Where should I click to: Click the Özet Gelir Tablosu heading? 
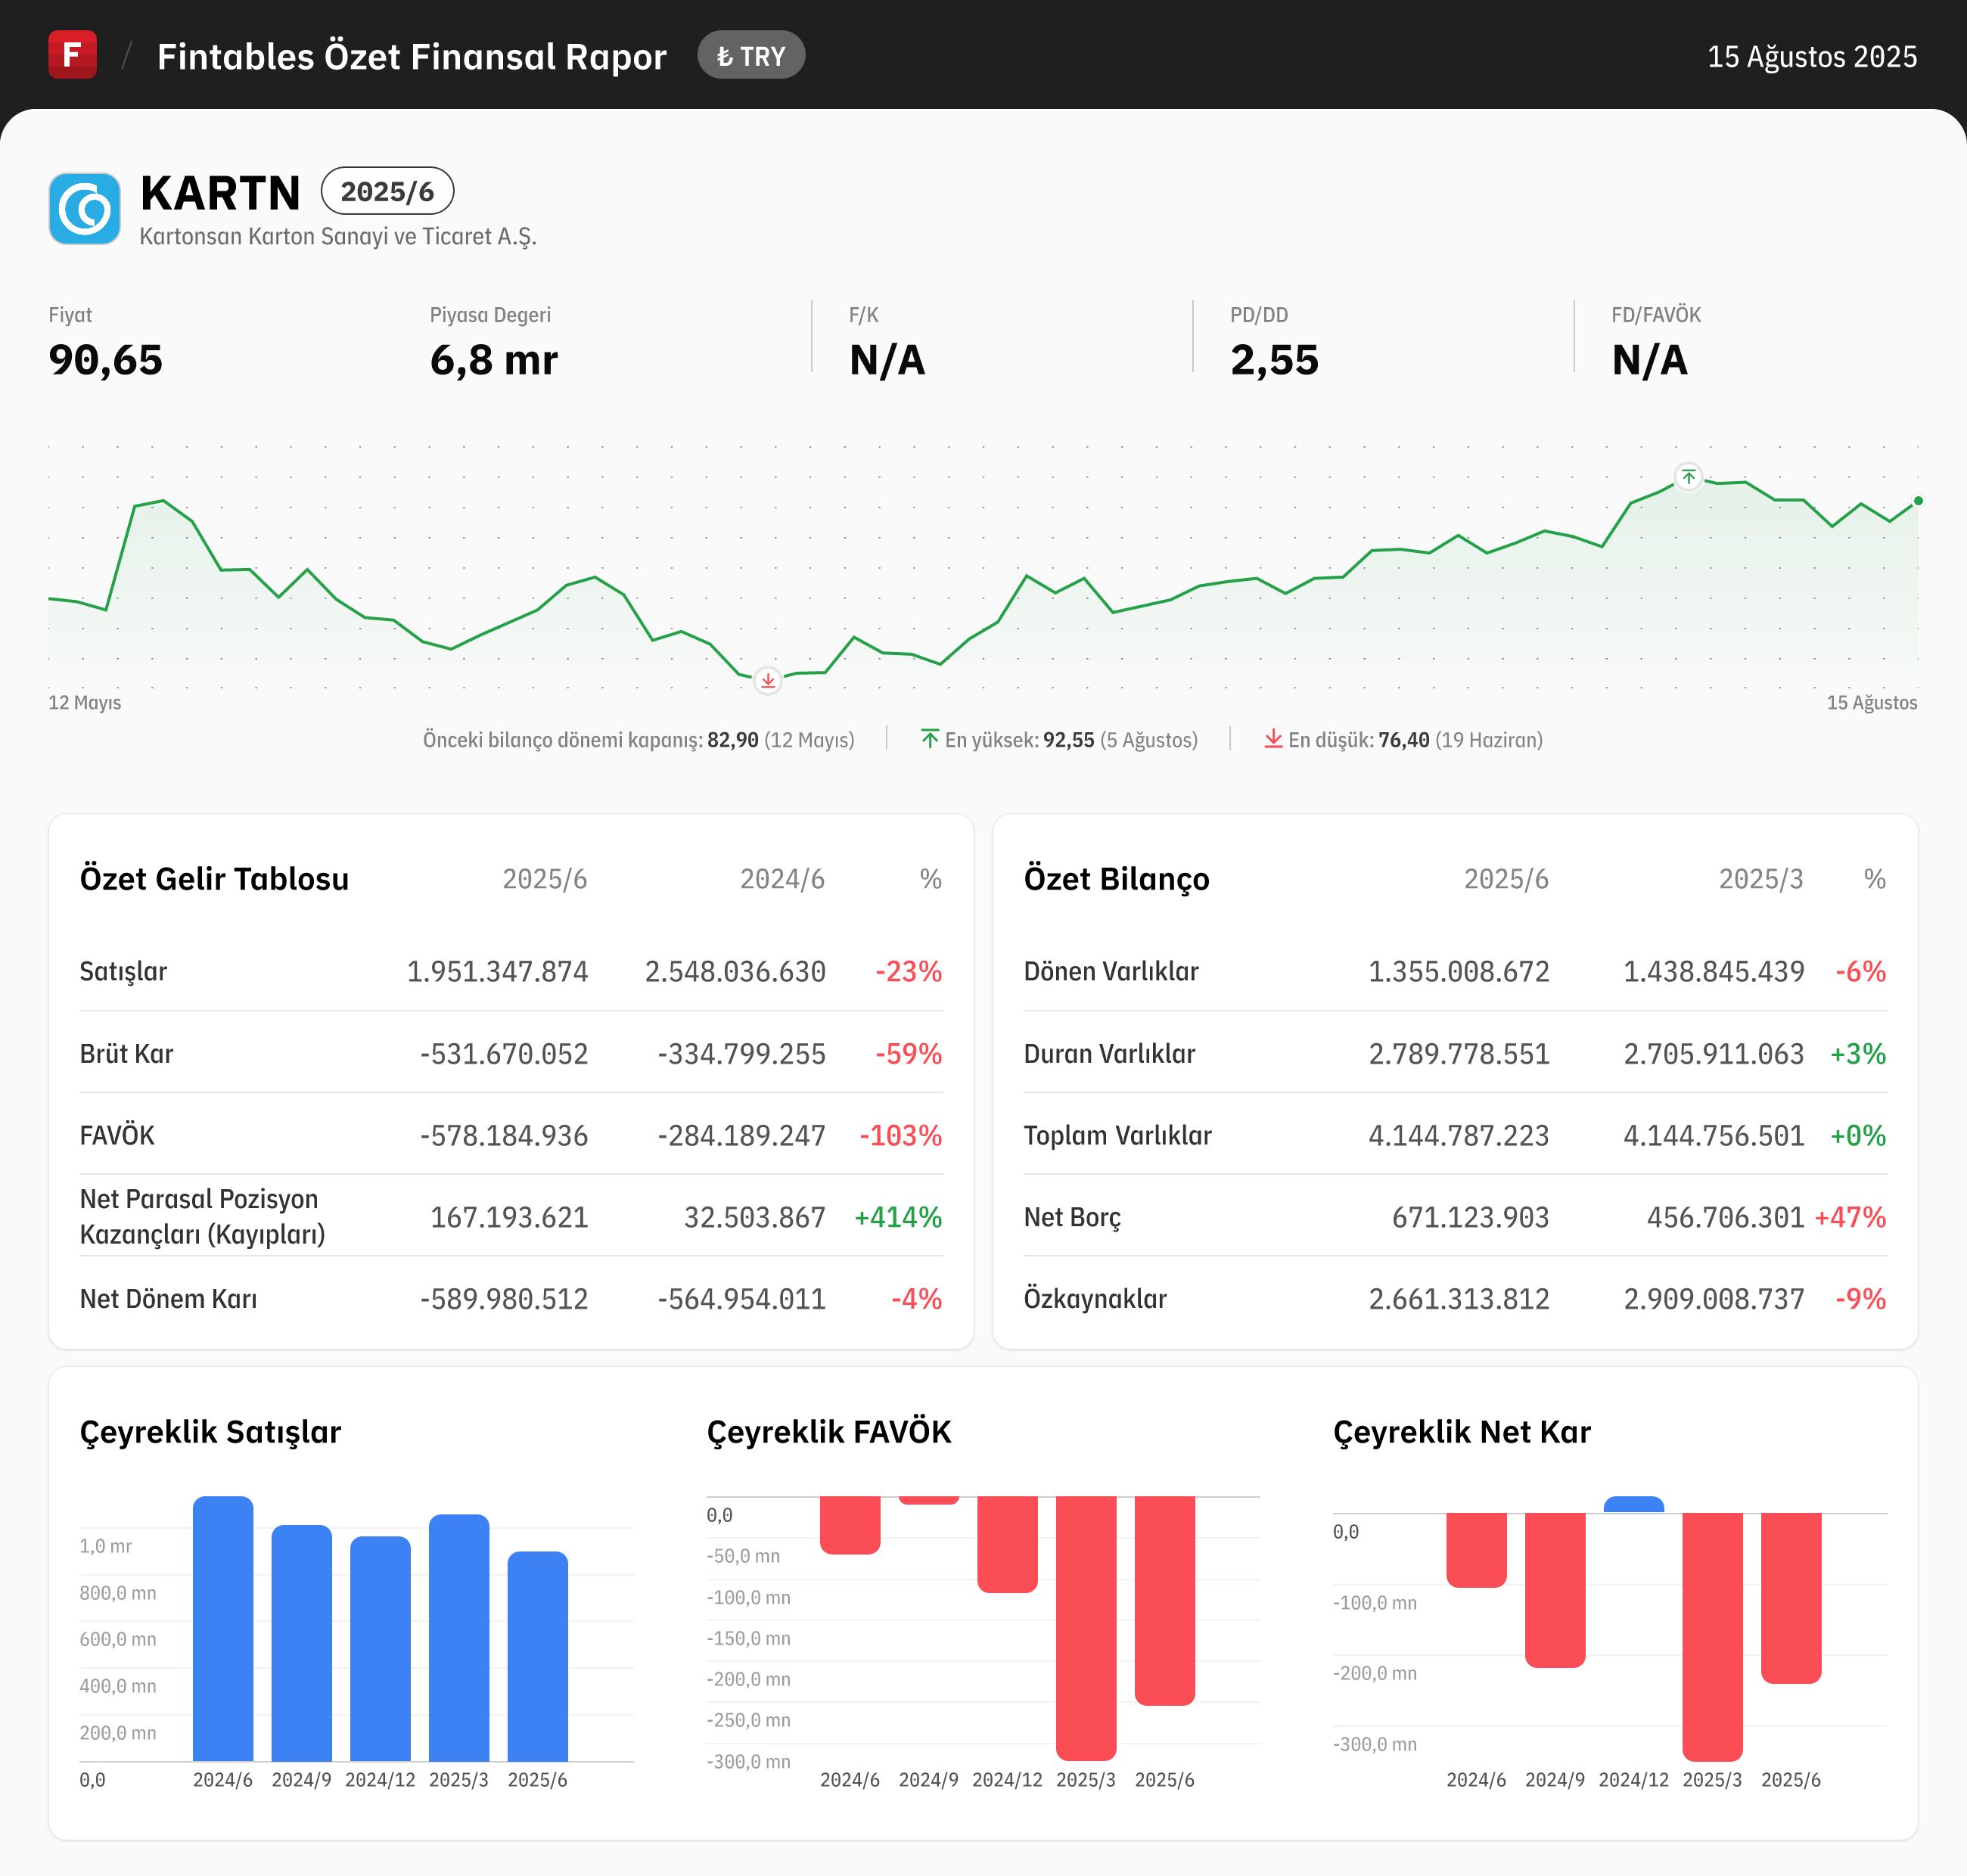coord(214,878)
